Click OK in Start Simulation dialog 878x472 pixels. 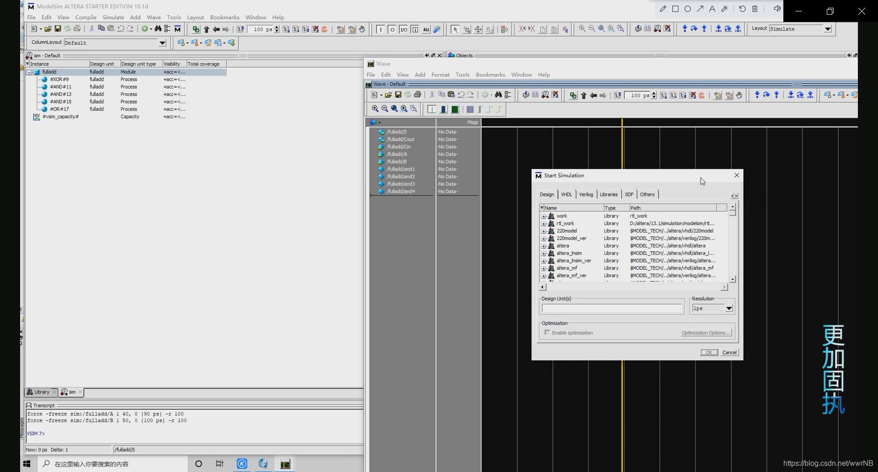pyautogui.click(x=709, y=352)
